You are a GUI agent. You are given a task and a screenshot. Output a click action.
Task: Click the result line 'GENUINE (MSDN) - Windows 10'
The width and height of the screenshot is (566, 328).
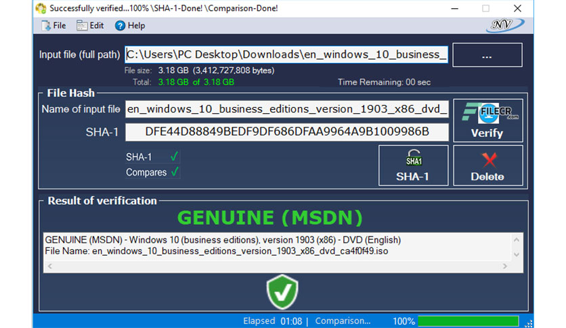(223, 240)
